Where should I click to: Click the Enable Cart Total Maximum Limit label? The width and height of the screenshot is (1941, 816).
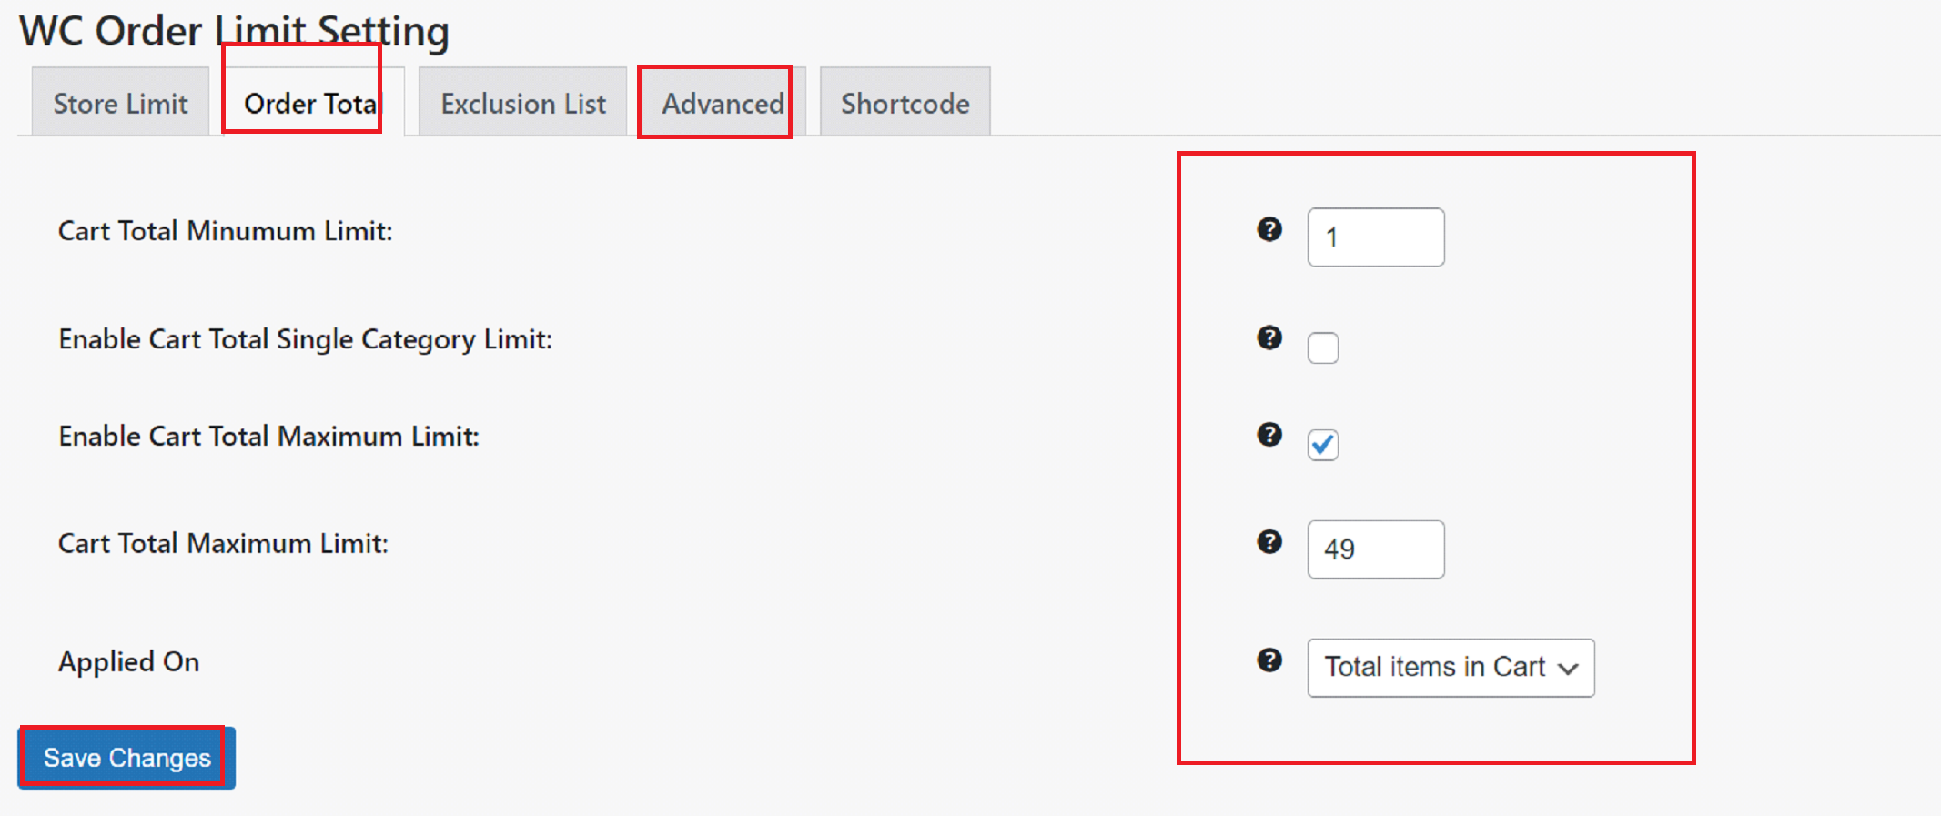click(269, 437)
